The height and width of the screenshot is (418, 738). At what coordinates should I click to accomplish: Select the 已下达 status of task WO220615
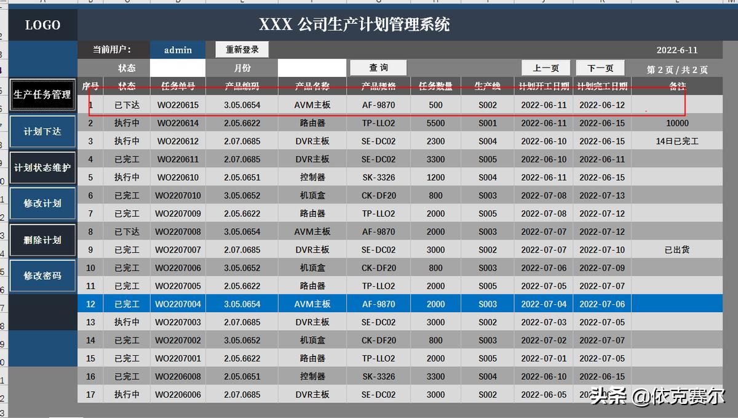click(127, 104)
